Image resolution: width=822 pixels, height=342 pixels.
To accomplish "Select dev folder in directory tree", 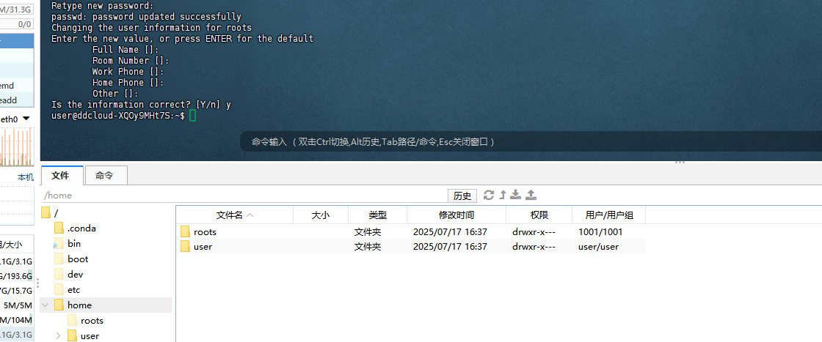I will click(76, 274).
